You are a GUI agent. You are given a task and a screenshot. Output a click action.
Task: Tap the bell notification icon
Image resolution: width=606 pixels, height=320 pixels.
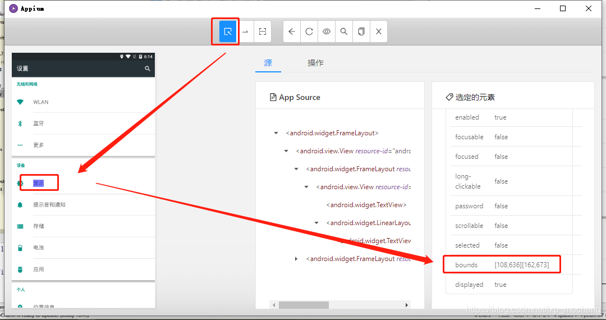tap(20, 205)
